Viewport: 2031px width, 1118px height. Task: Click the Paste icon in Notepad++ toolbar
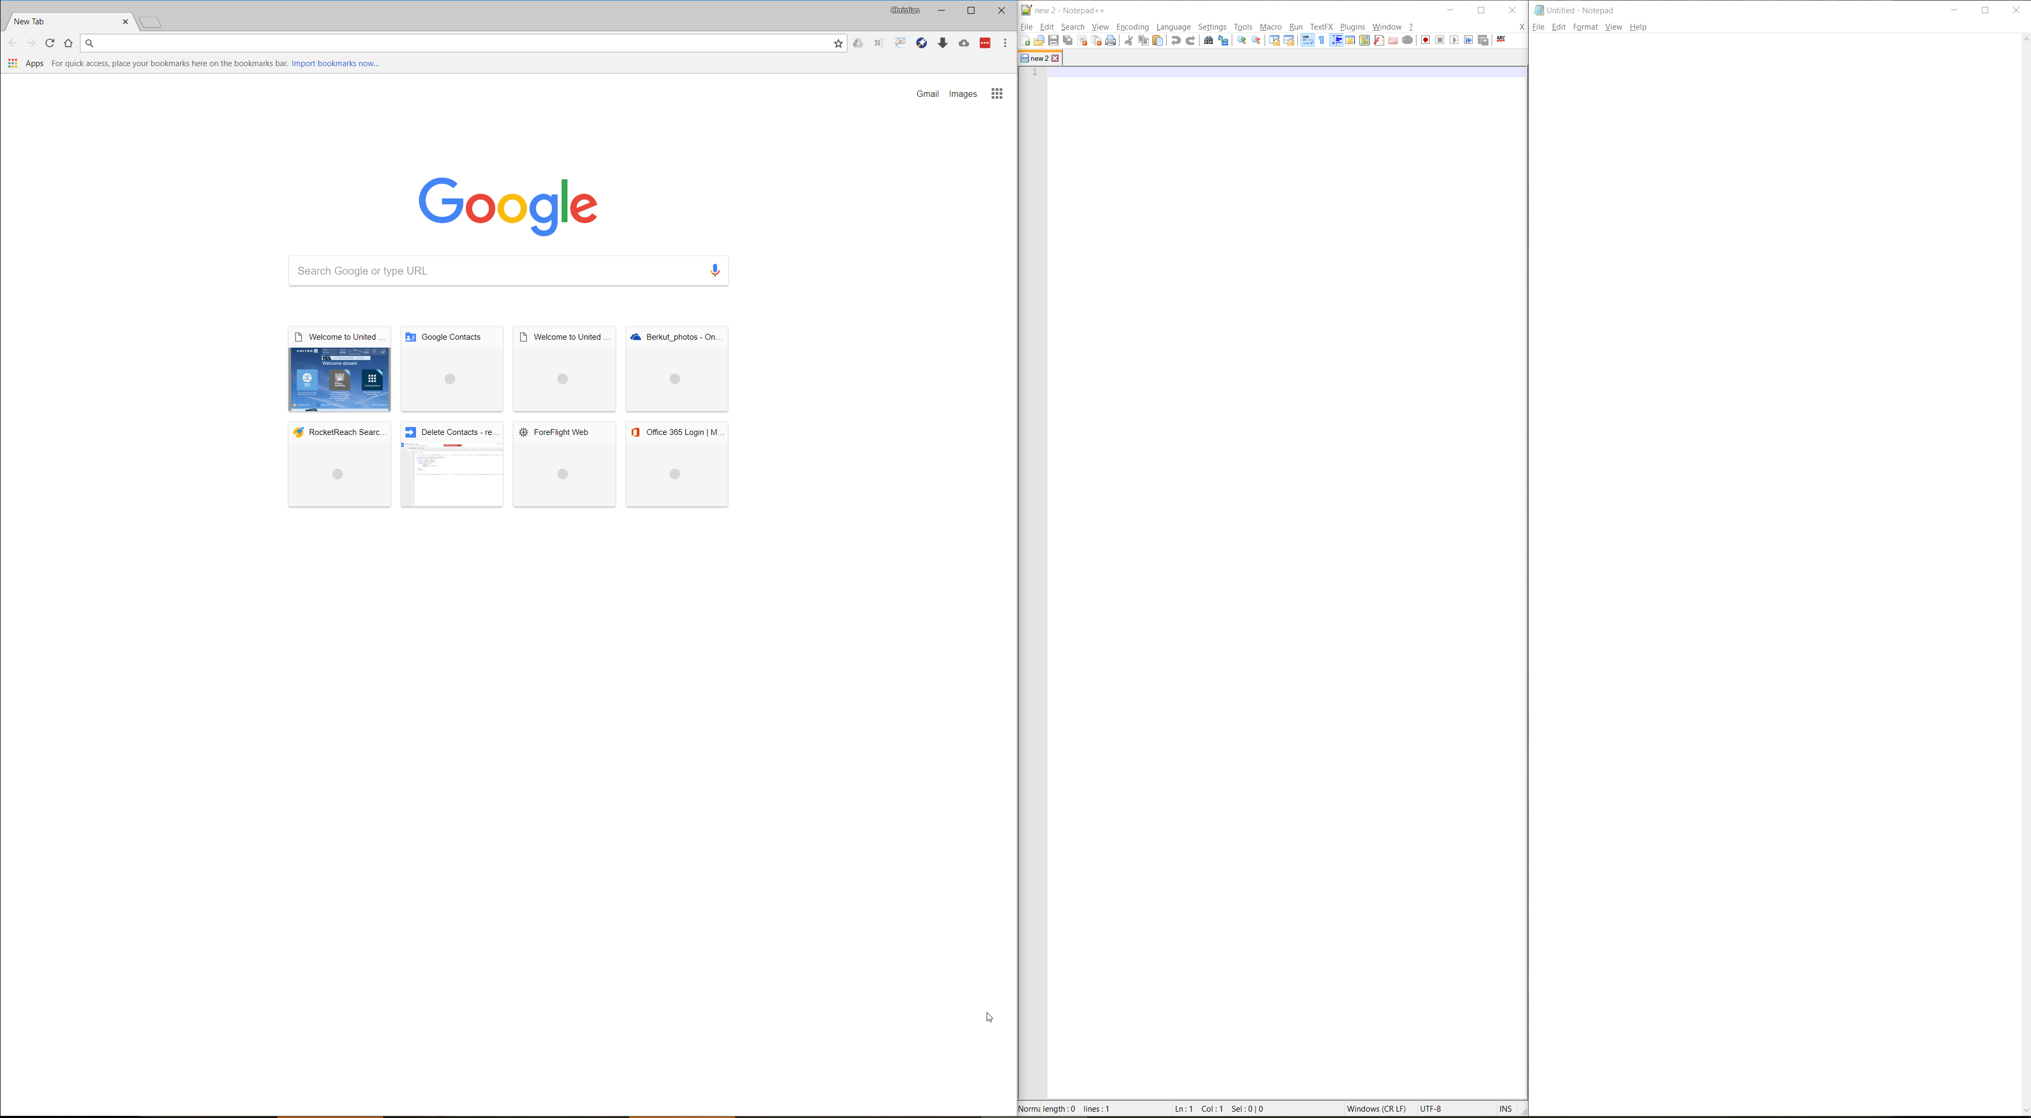[x=1158, y=41]
